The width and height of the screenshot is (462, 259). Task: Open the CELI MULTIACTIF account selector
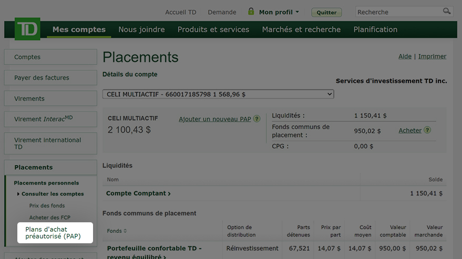(218, 94)
